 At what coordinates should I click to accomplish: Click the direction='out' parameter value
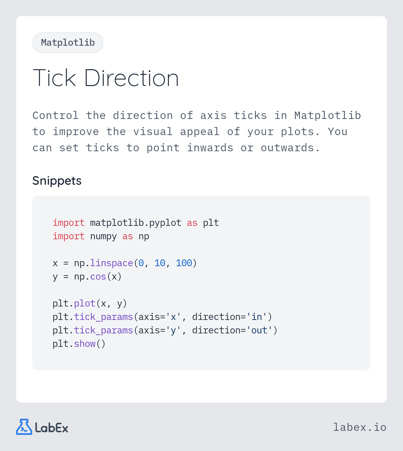(259, 330)
